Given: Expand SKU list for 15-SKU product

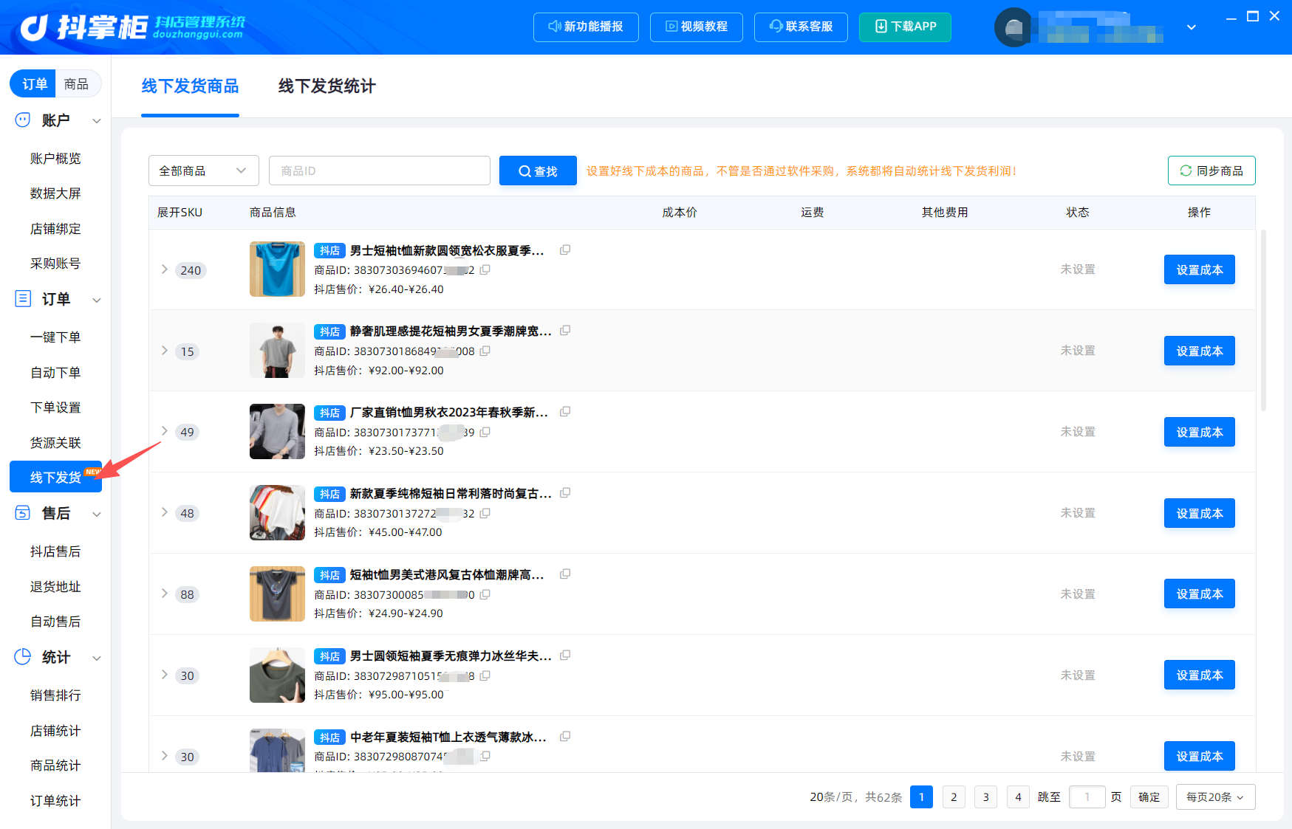Looking at the screenshot, I should [x=165, y=351].
